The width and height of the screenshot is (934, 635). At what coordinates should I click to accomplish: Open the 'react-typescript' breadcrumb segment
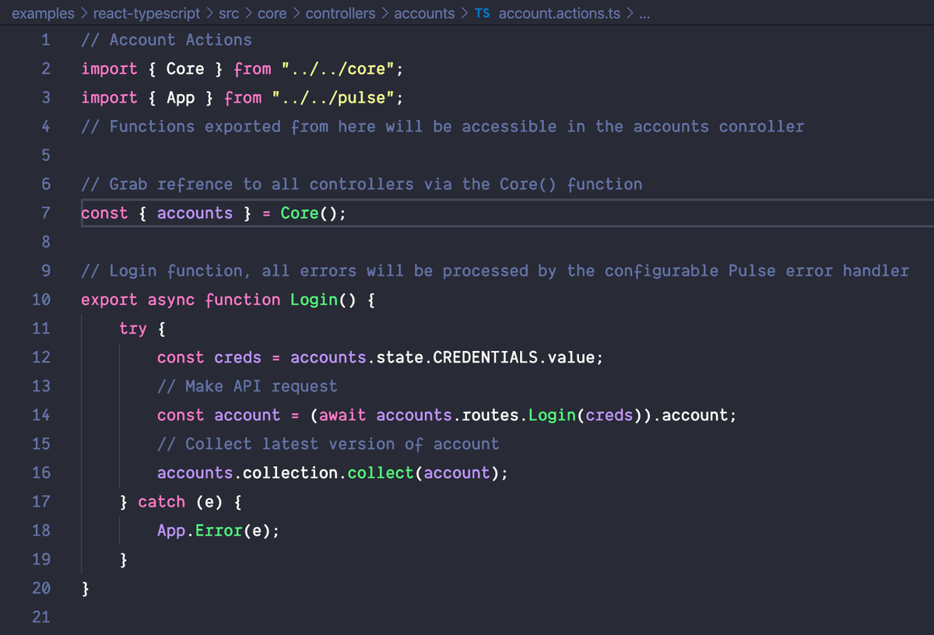tap(147, 13)
